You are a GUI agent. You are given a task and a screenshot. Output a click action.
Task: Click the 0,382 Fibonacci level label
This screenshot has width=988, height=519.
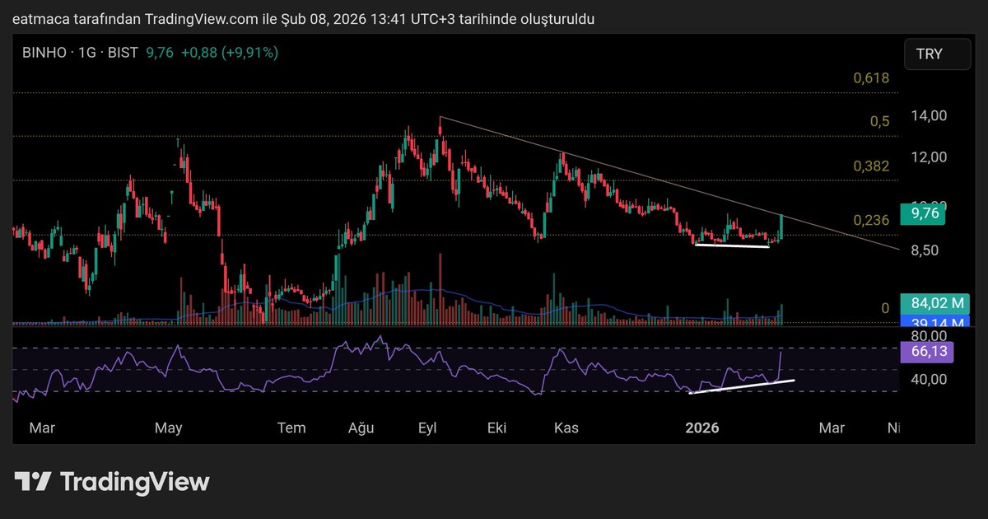(871, 166)
